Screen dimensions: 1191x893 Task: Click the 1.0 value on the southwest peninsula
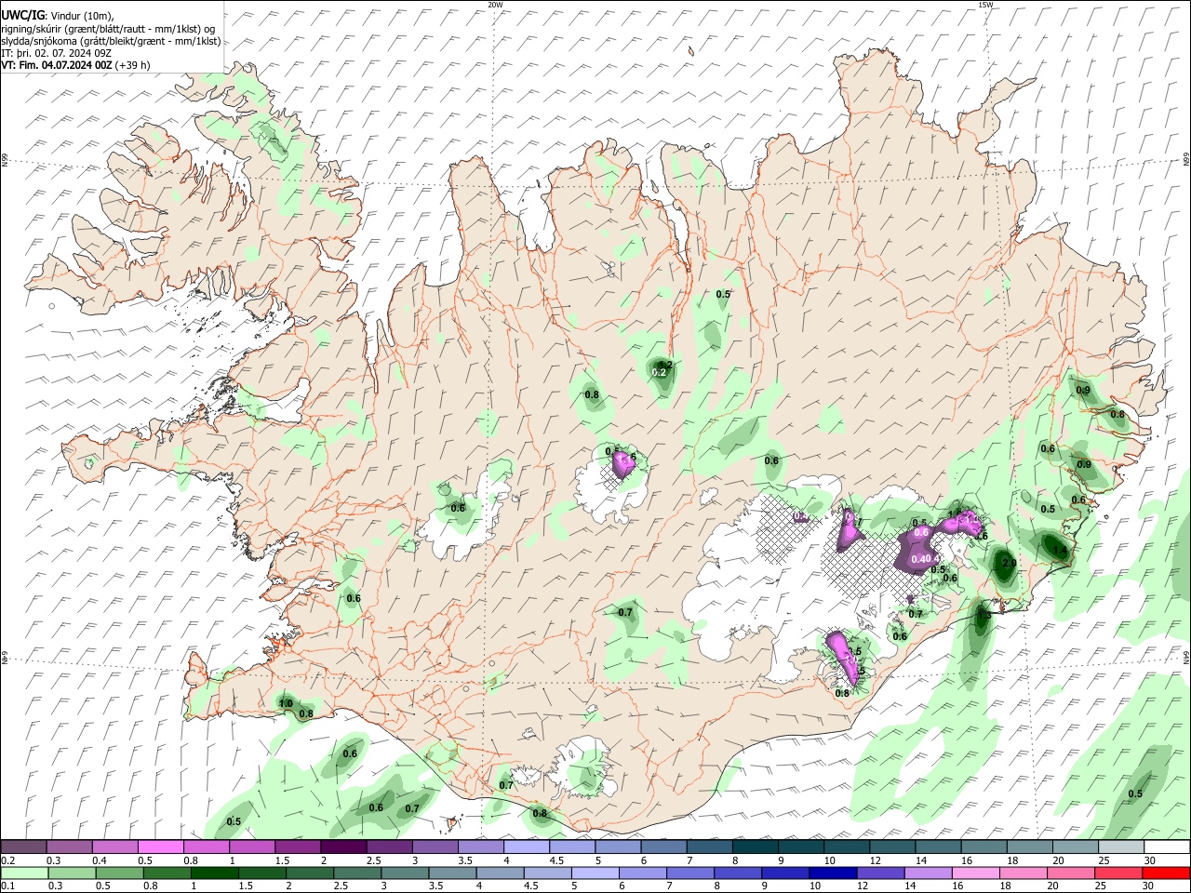(286, 703)
